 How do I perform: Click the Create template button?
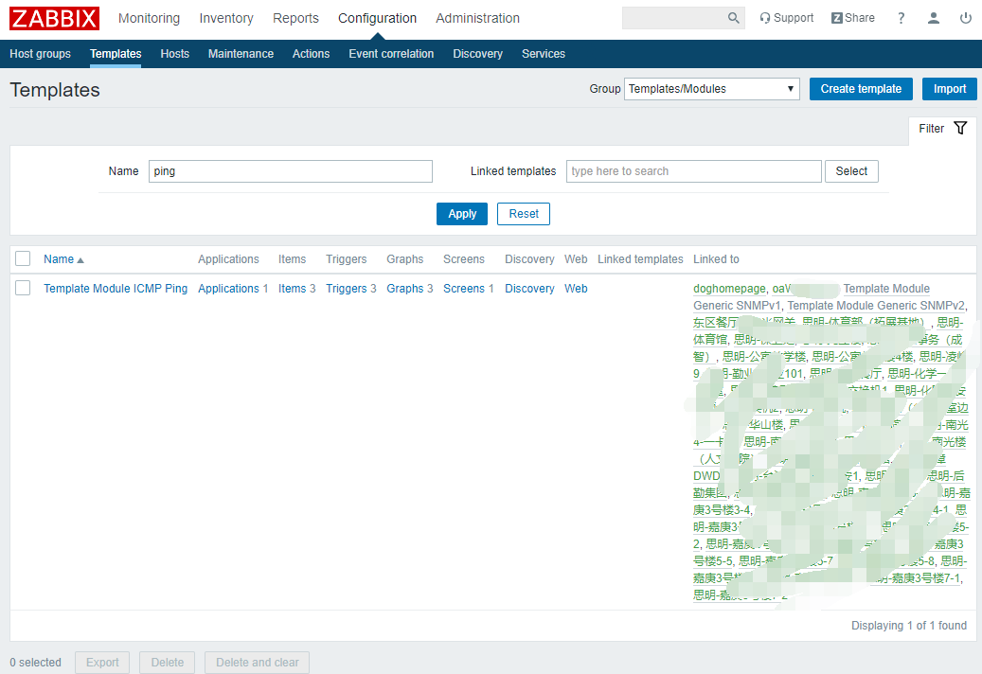coord(861,89)
